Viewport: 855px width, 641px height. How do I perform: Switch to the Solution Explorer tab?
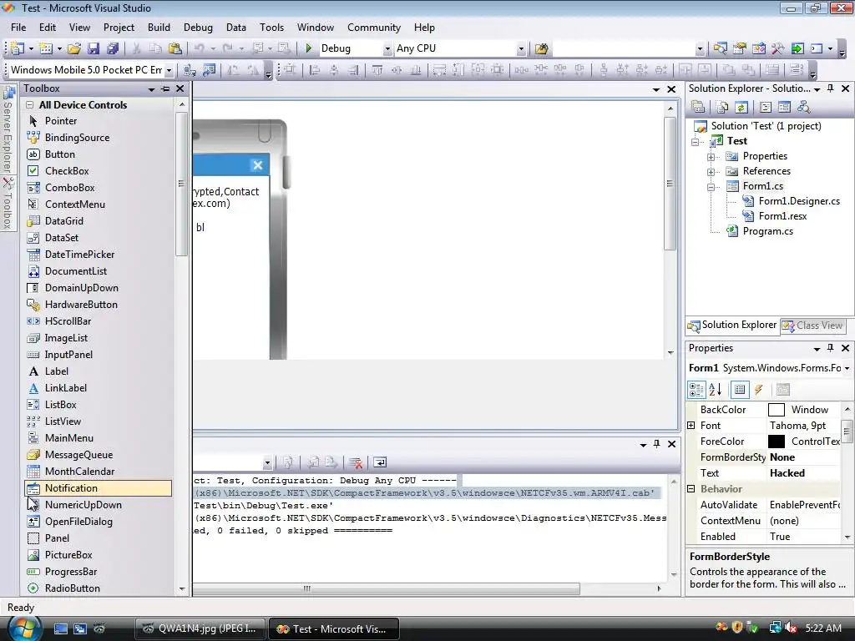click(732, 326)
